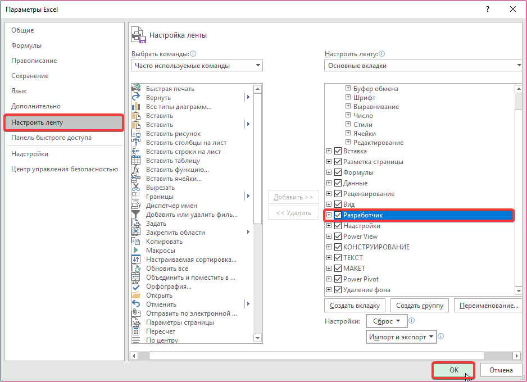The height and width of the screenshot is (382, 527).
Task: Switch to Панель быстрого доступа section
Action: (51, 138)
